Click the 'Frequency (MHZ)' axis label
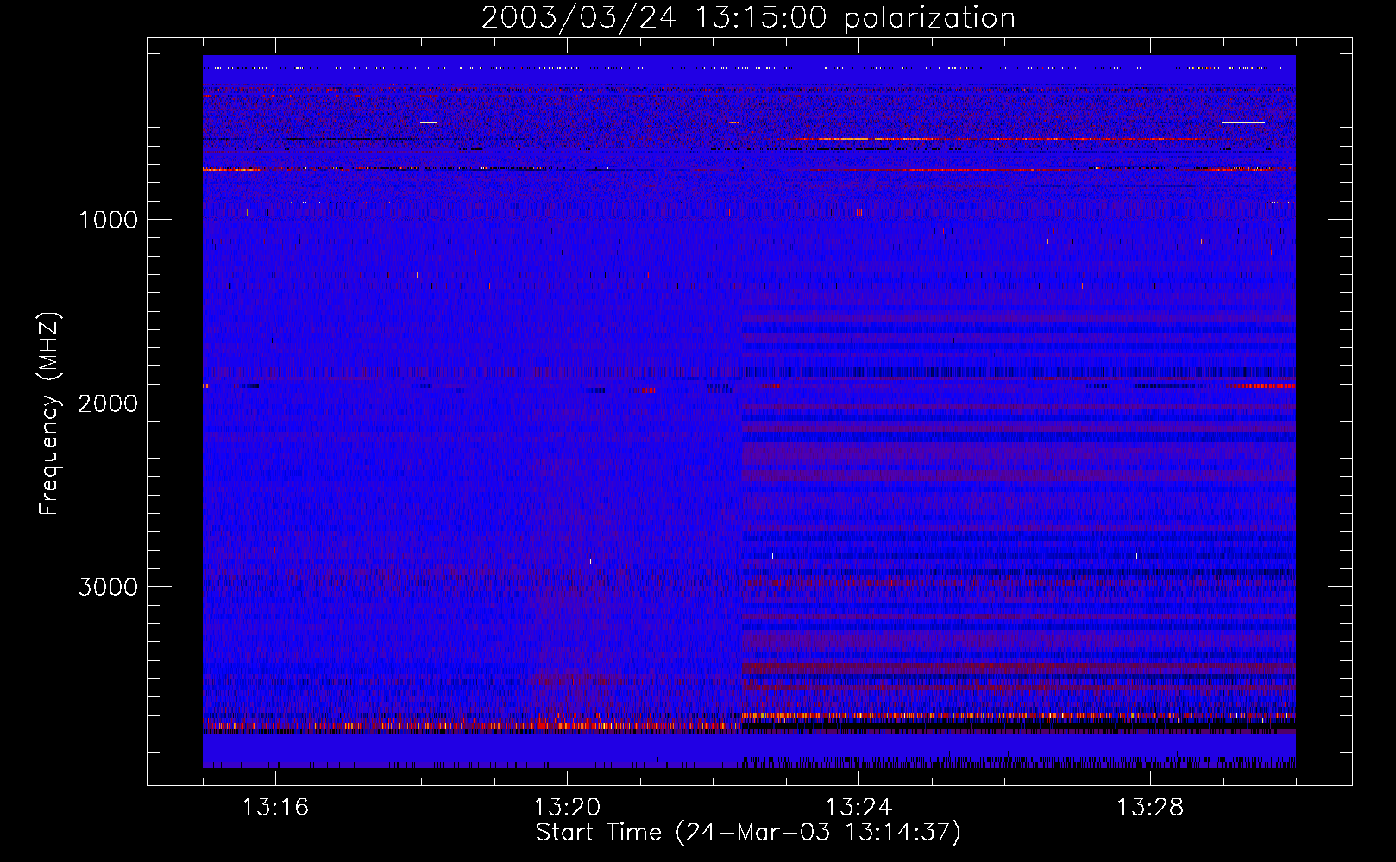The image size is (1396, 862). coord(50,414)
